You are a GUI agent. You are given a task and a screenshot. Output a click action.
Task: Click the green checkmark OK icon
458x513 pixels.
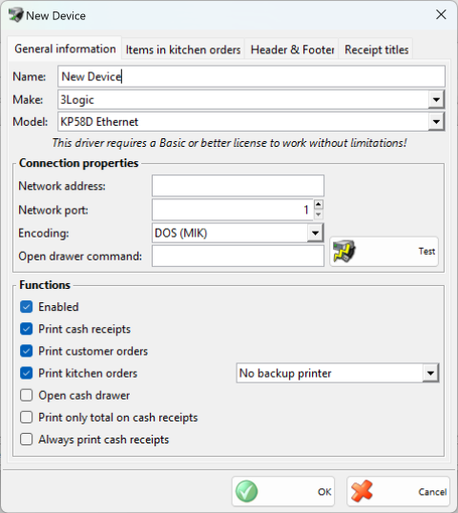point(246,491)
